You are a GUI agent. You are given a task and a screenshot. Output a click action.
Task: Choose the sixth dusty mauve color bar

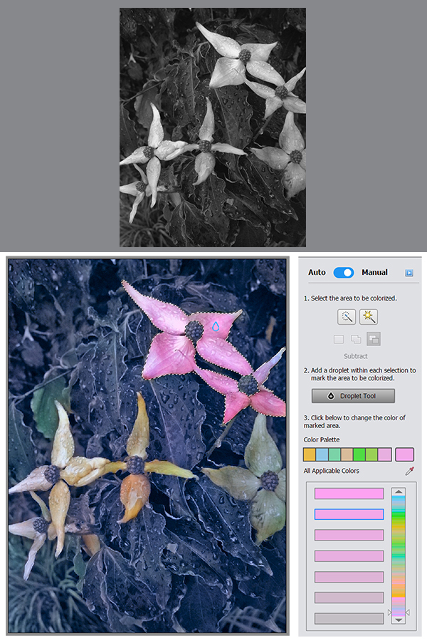pyautogui.click(x=349, y=598)
